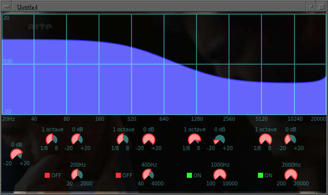328x195 pixels.
Task: Click the Untitled window title
Action: (27, 7)
